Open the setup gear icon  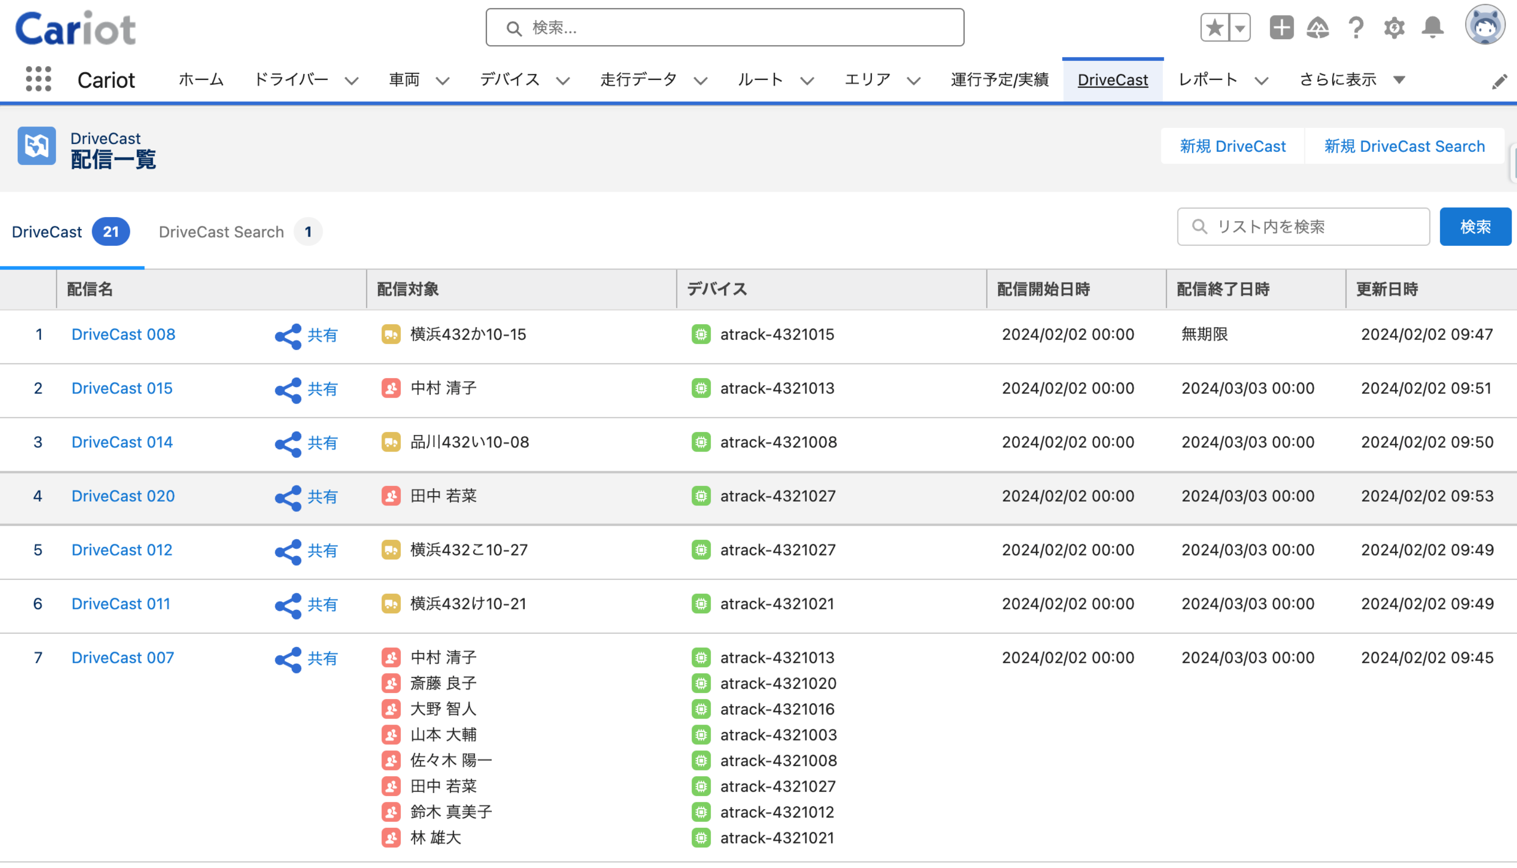[1394, 27]
